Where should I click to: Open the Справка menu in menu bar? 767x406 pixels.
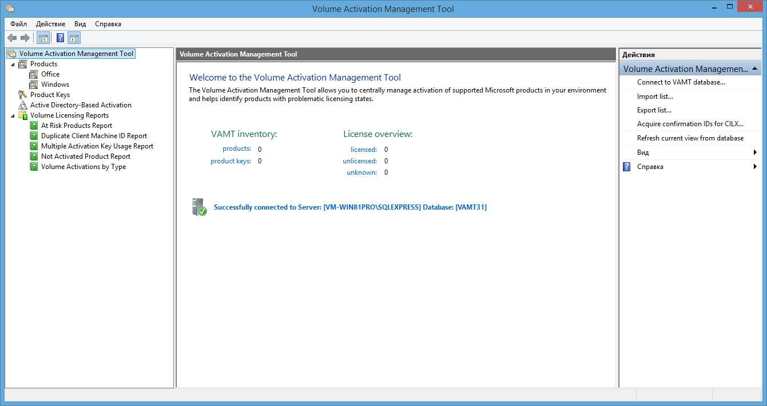point(108,24)
